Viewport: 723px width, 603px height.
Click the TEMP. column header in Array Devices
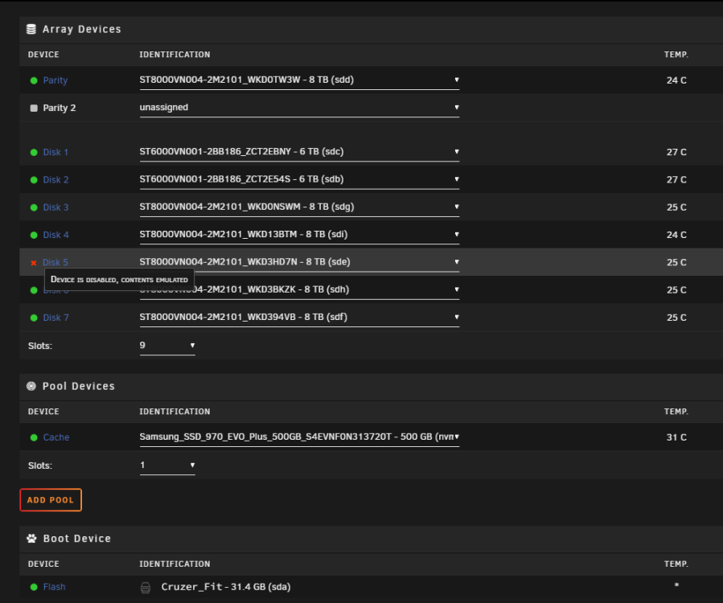pyautogui.click(x=676, y=55)
